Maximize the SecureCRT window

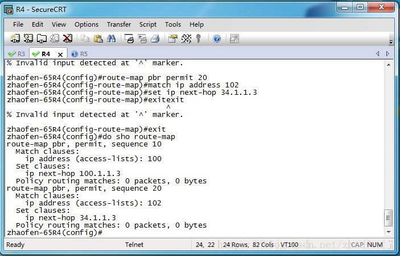pos(360,7)
